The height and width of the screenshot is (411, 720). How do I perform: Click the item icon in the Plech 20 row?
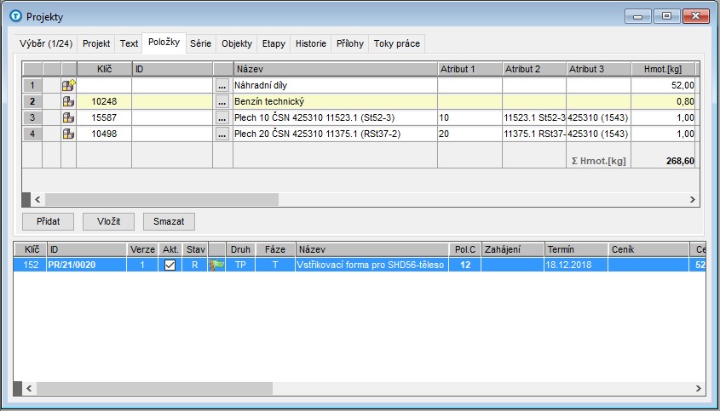[x=68, y=134]
